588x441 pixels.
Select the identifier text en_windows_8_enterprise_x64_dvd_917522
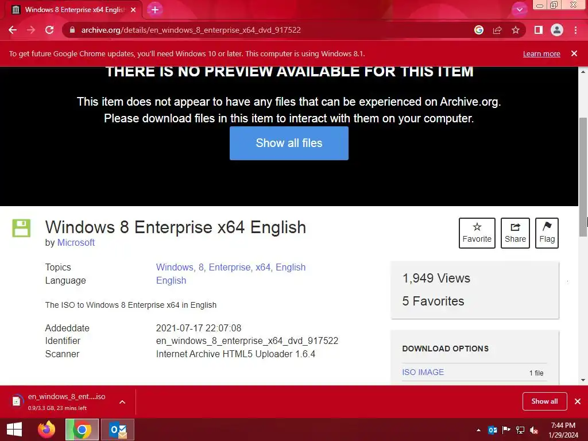pyautogui.click(x=247, y=341)
